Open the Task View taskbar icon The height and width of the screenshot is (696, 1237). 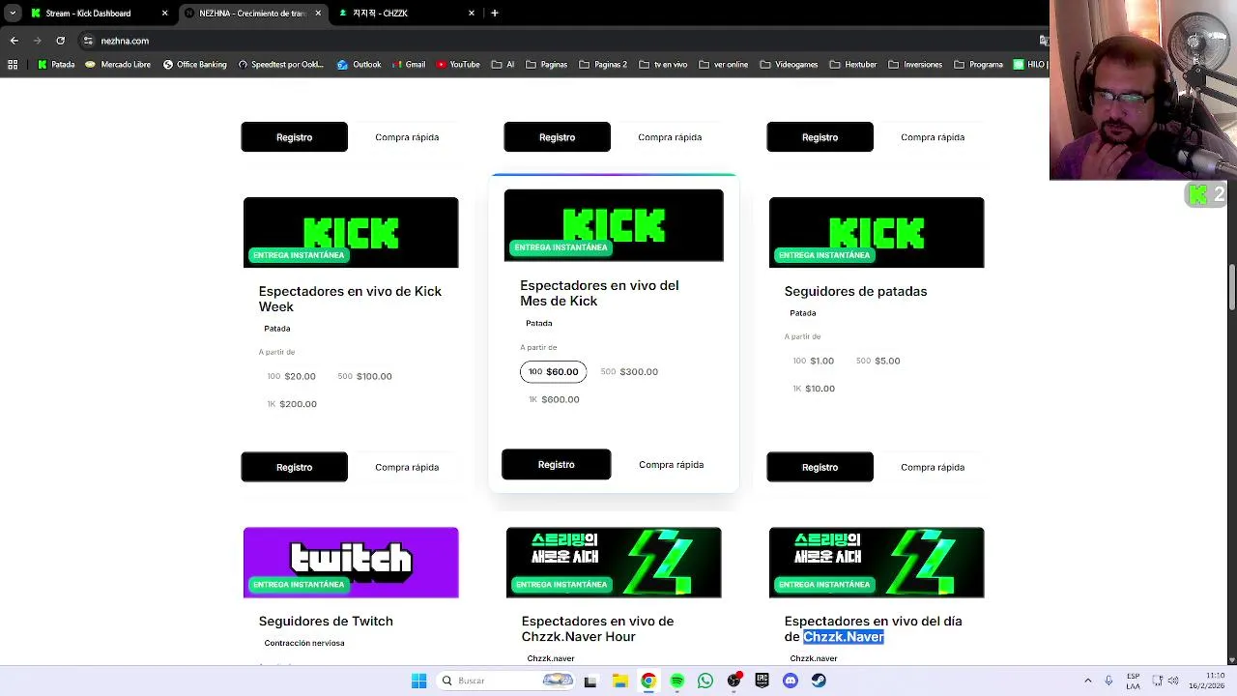590,681
